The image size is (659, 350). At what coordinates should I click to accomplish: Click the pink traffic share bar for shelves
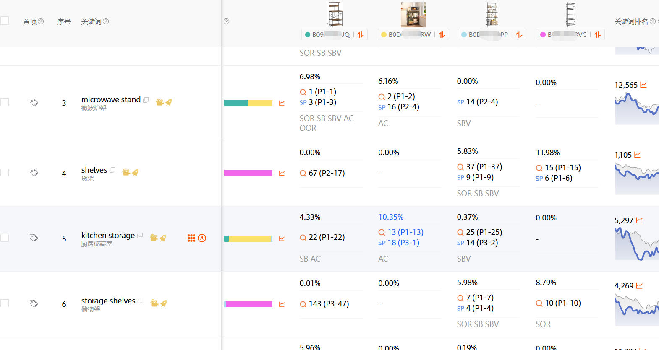pyautogui.click(x=248, y=173)
